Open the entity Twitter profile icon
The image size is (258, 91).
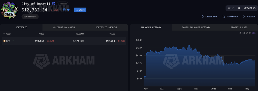[x=68, y=10]
